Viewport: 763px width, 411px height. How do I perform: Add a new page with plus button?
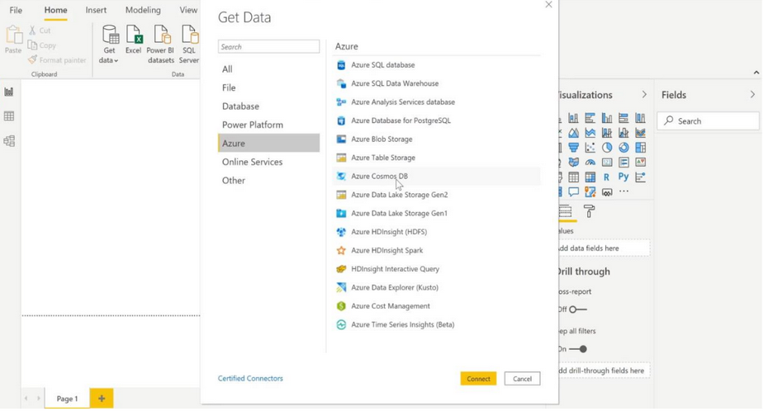pos(102,399)
